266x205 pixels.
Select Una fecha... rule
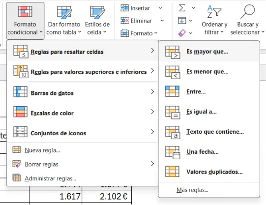[x=209, y=152]
